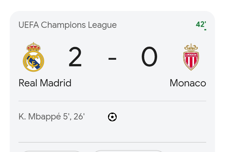Click the crown atop the Monaco crest
The image size is (225, 152).
(191, 47)
